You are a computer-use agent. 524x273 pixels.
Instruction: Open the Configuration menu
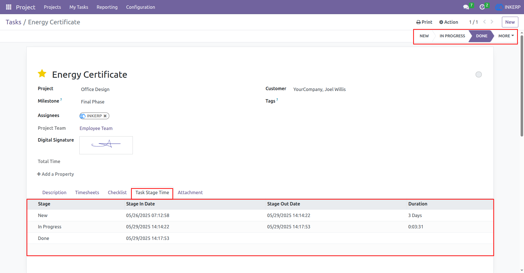140,7
